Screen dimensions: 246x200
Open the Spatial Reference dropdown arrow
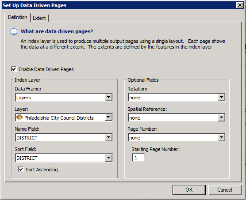pyautogui.click(x=221, y=117)
